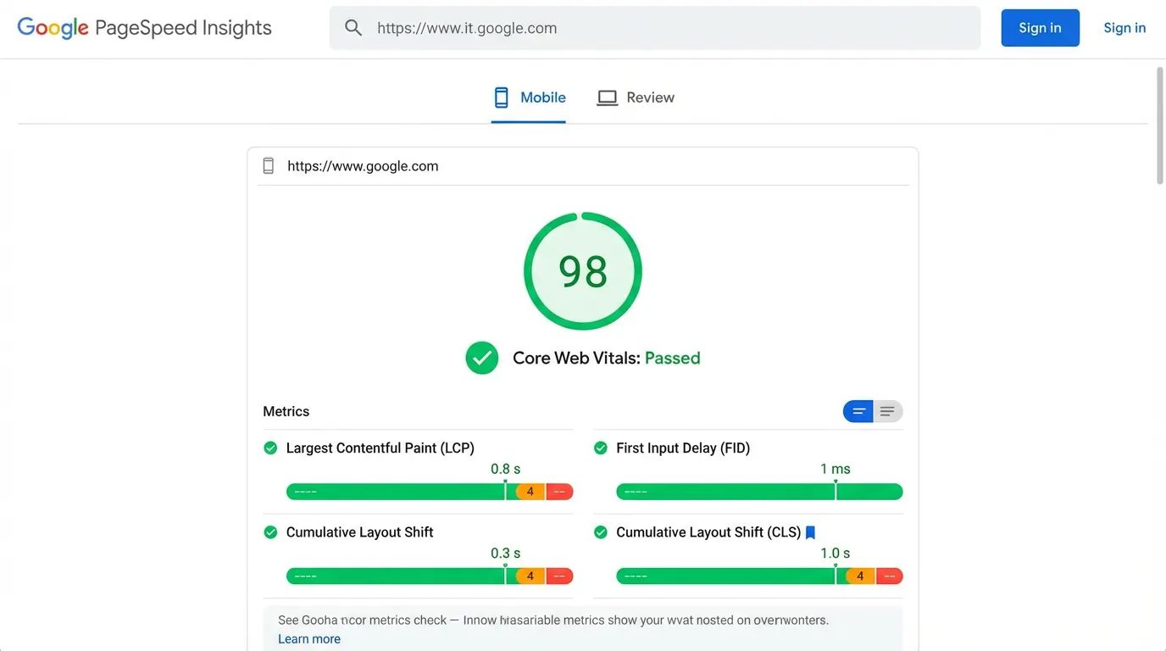Viewport: 1166px width, 651px height.
Task: Click the Google logo icon
Action: click(x=53, y=27)
